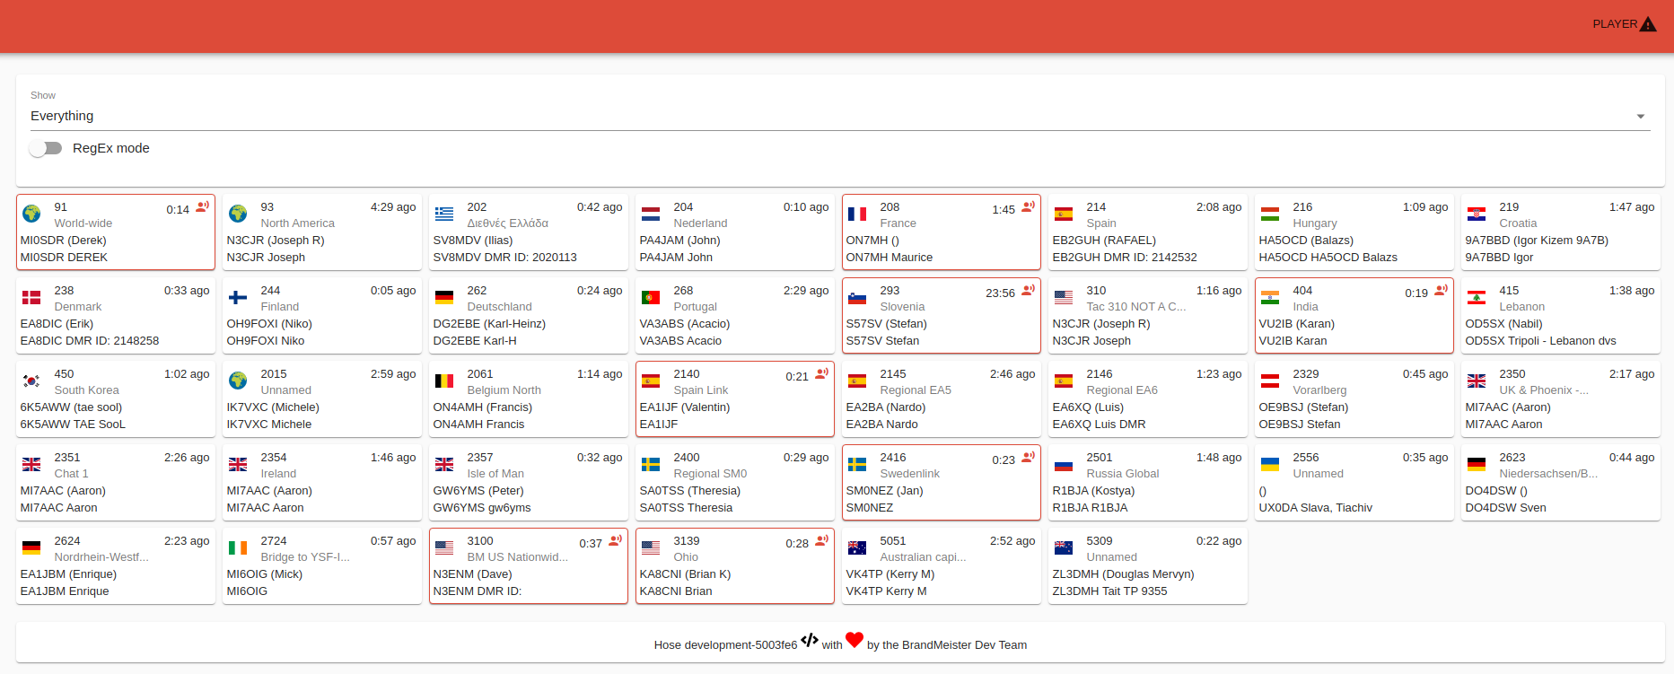Click the Everything selection field
The image size is (1674, 674).
pyautogui.click(x=808, y=116)
